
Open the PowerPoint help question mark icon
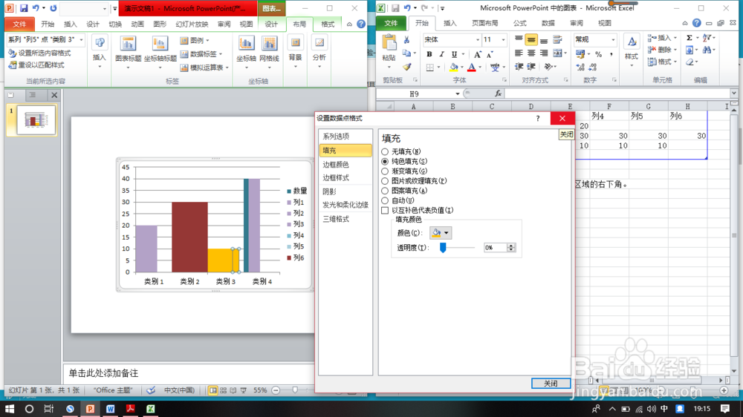point(361,24)
